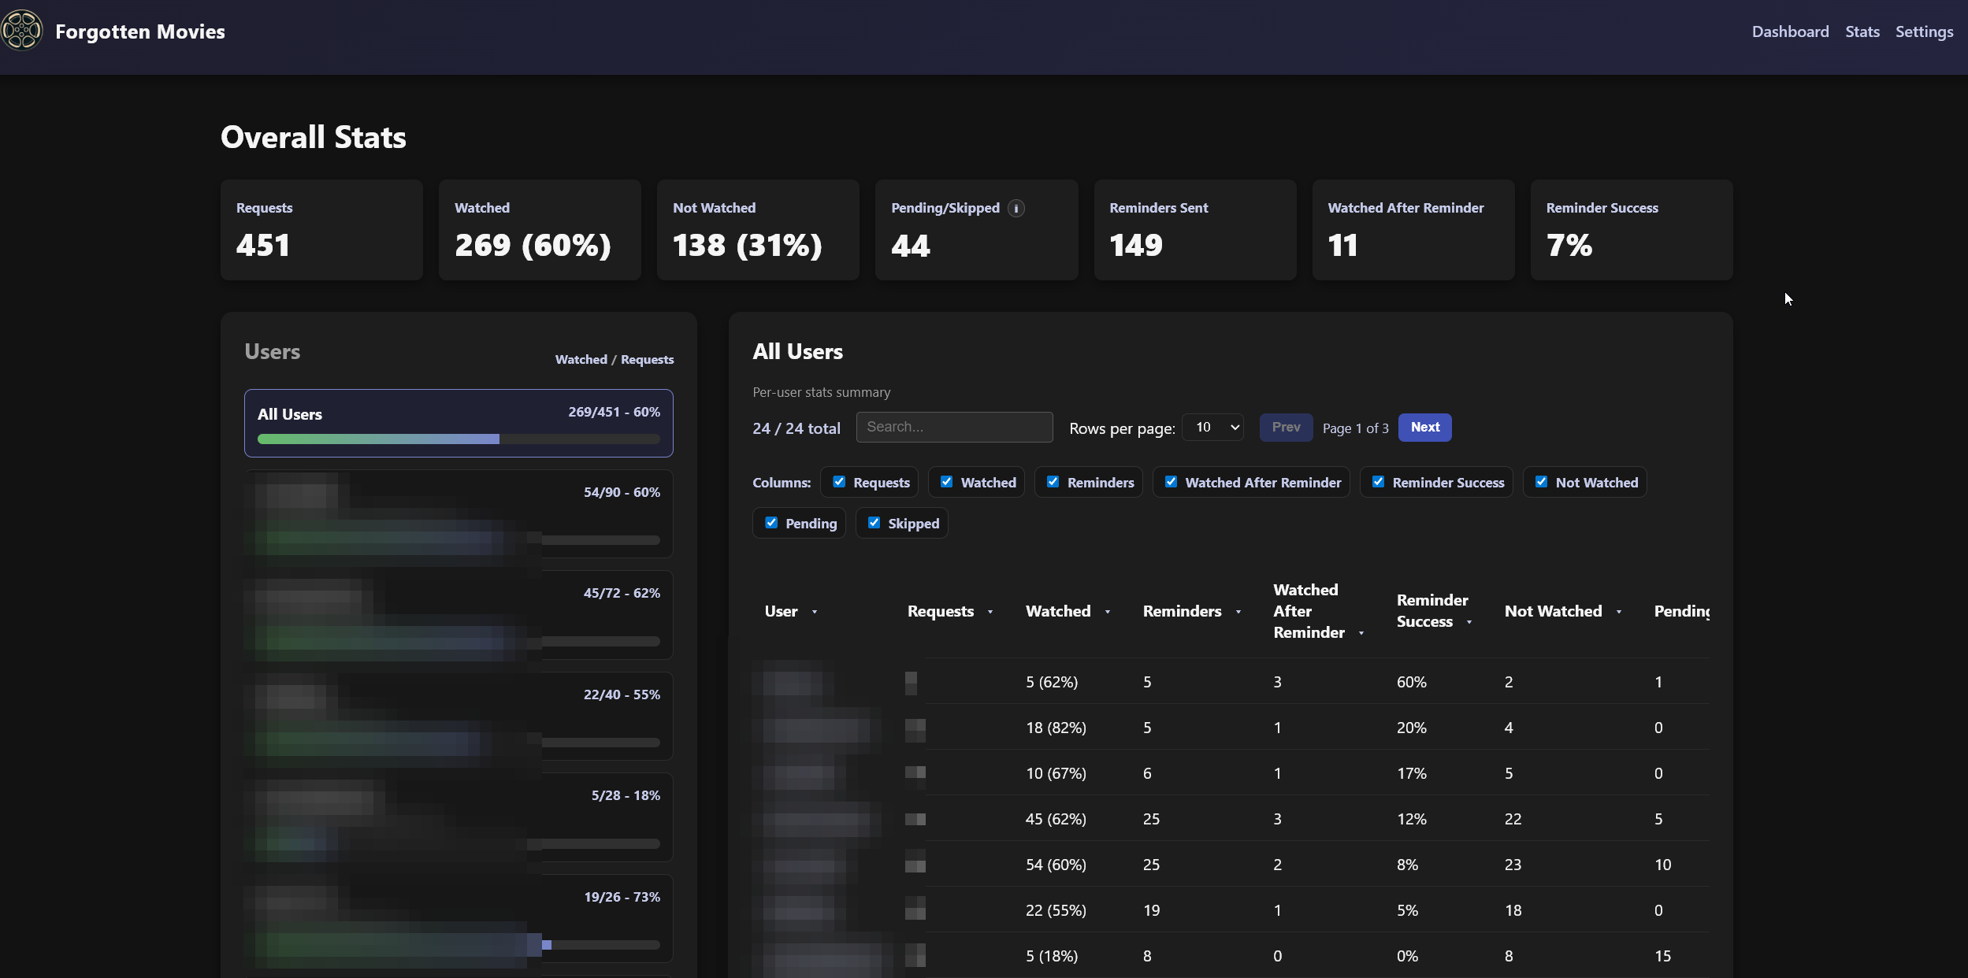Click the '10 (67%)' watched cell

coord(1056,773)
